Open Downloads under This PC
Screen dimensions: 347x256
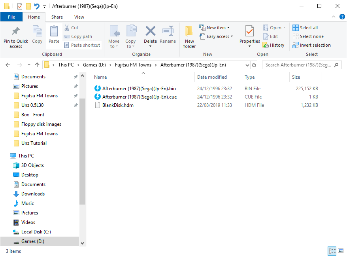tap(33, 194)
